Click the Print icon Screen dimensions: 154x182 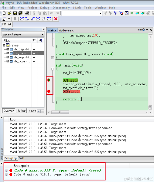[x=27, y=13]
